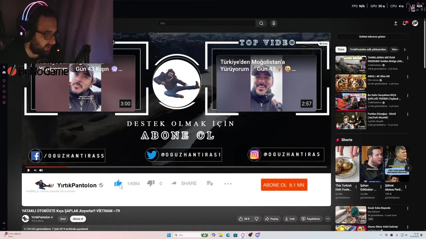This screenshot has height=239, width=426.
Task: Open This Turkish Dish Short thumbnail
Action: [347, 164]
